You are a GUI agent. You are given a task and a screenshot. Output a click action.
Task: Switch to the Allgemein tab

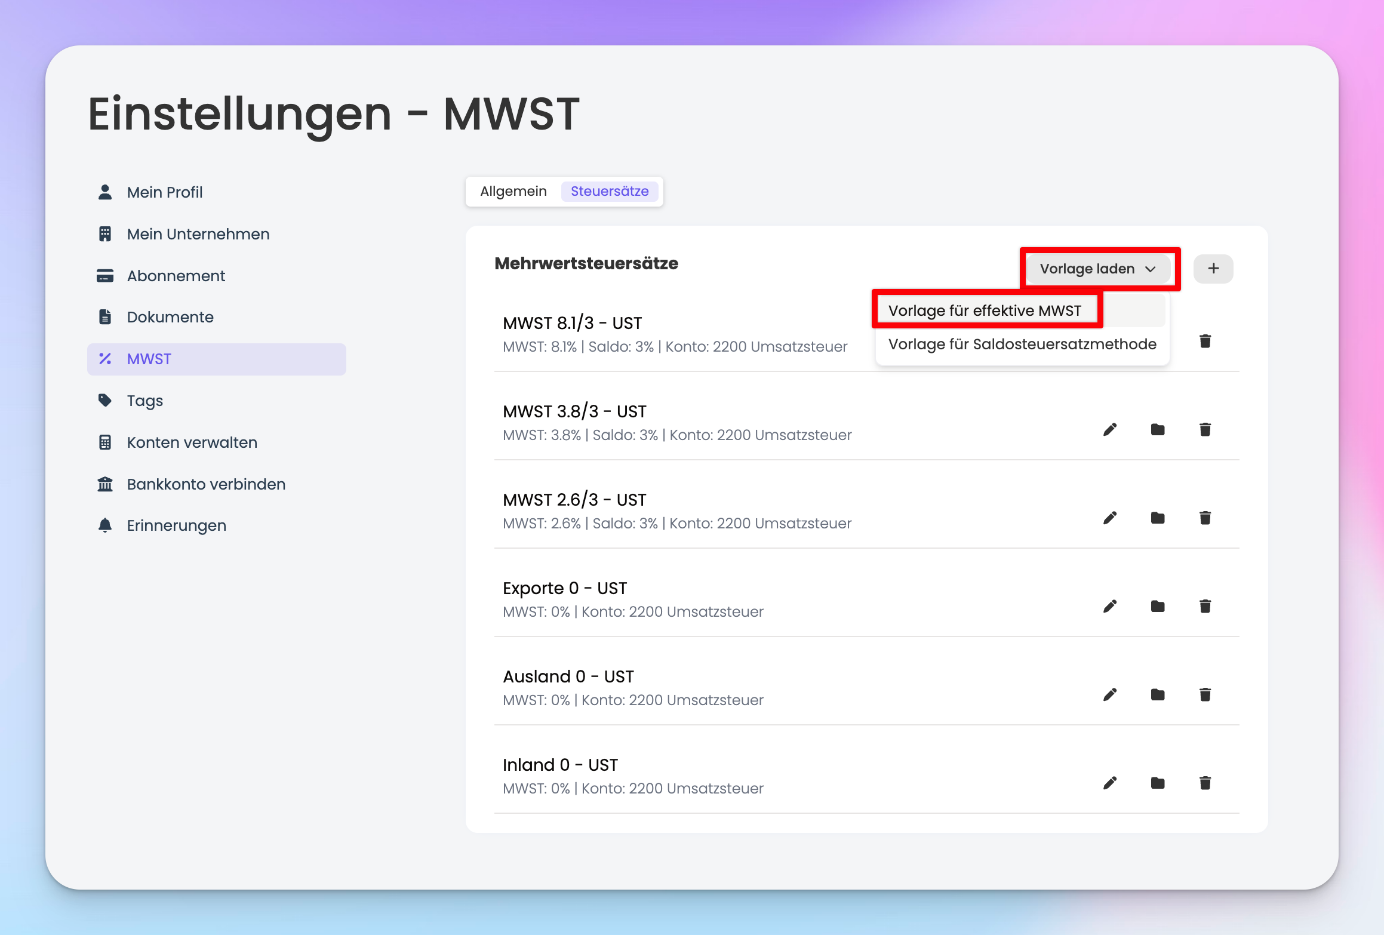point(513,191)
